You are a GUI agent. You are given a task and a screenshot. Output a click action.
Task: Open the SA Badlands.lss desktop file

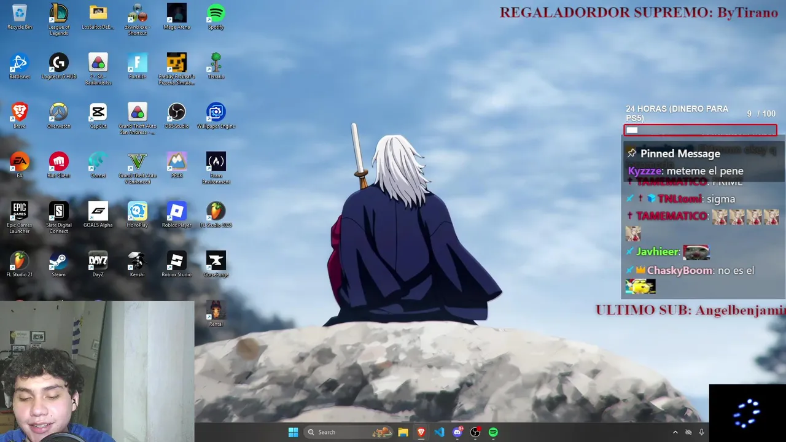[x=98, y=69]
